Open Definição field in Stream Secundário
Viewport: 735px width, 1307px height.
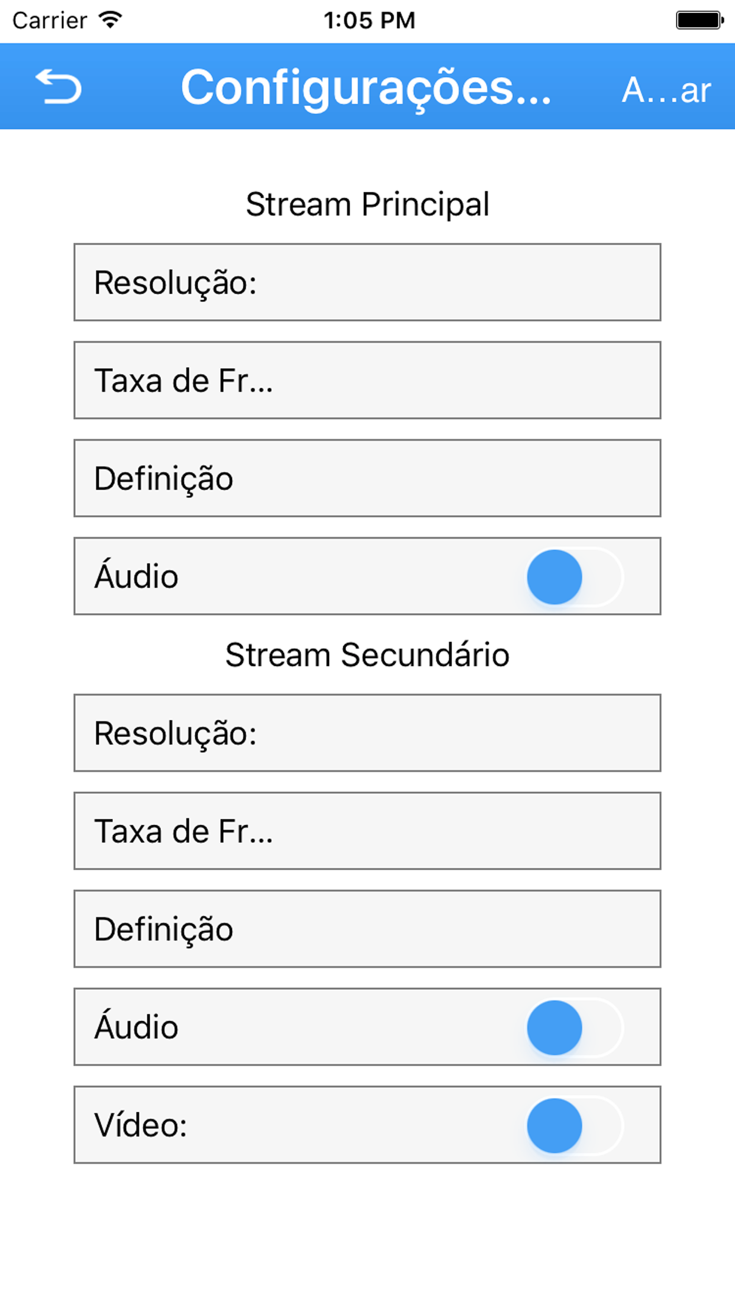click(367, 929)
